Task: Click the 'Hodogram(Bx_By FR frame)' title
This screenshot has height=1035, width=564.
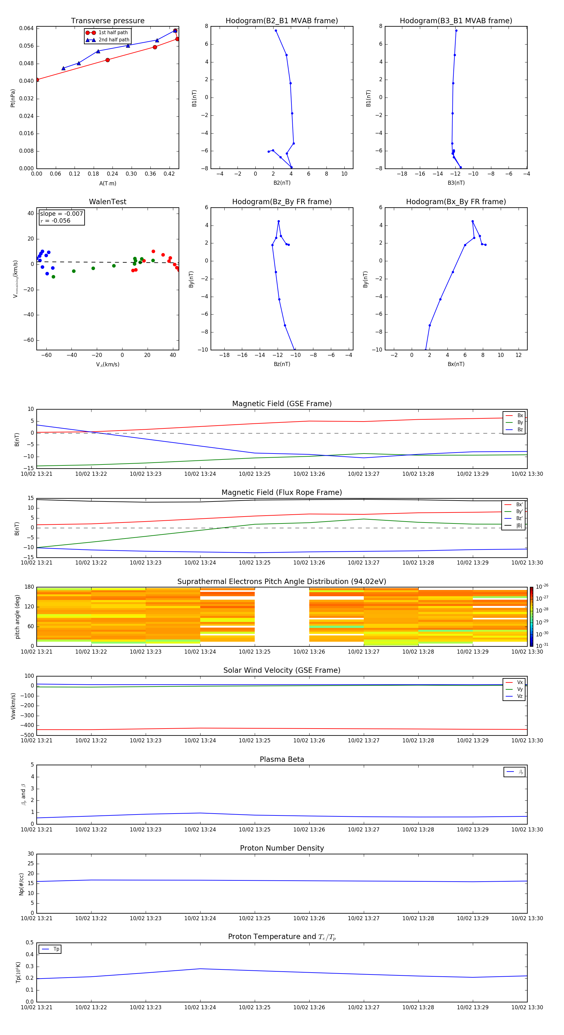Action: 456,202
